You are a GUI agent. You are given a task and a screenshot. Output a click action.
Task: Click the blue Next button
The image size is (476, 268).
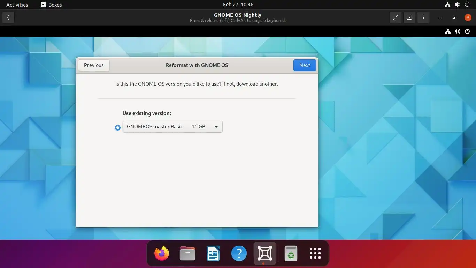tap(305, 65)
